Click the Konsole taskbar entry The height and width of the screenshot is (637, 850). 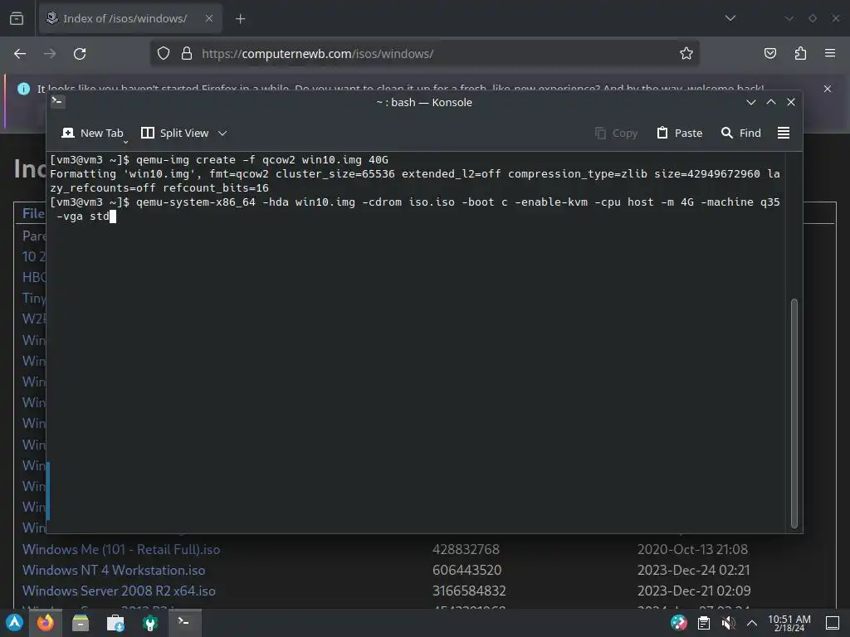coord(184,622)
